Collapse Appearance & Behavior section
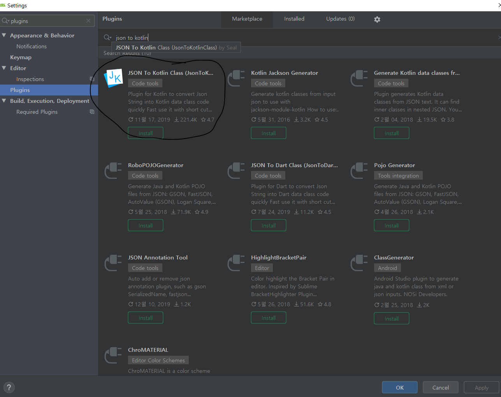501x397 pixels. (x=4, y=35)
